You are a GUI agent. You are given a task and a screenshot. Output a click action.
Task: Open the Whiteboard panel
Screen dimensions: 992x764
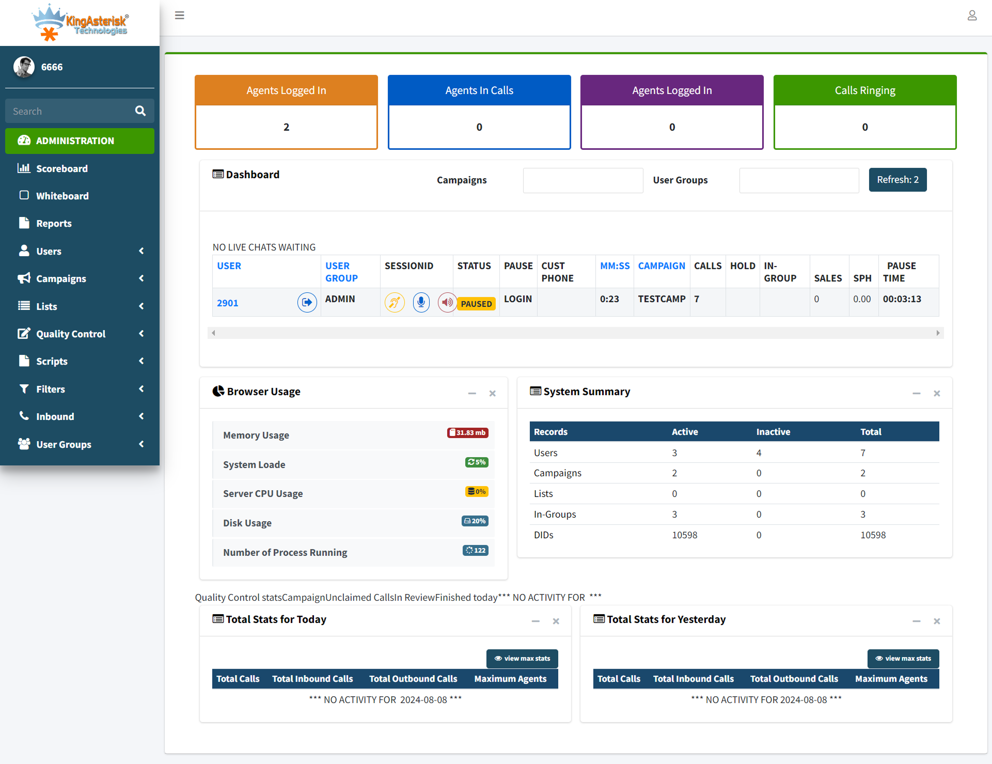click(x=63, y=196)
